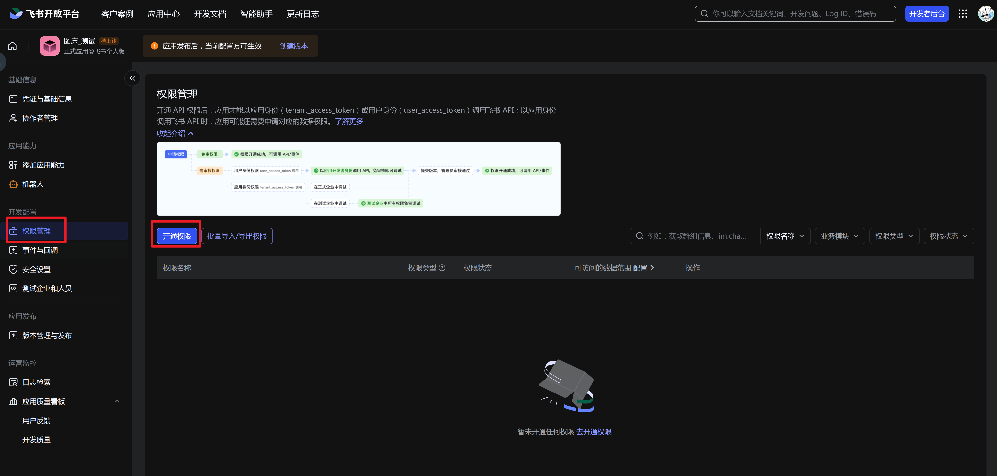Open the apps grid icon in top bar

click(962, 14)
